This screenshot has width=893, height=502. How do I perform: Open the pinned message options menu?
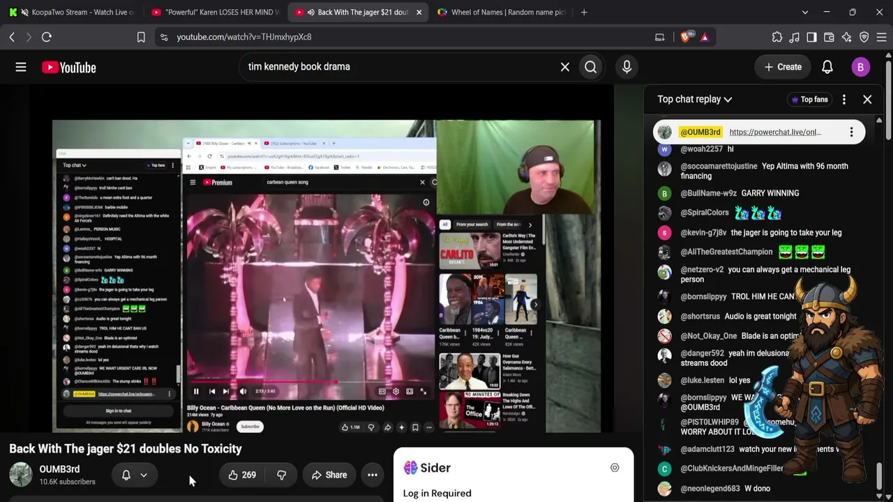pyautogui.click(x=851, y=132)
